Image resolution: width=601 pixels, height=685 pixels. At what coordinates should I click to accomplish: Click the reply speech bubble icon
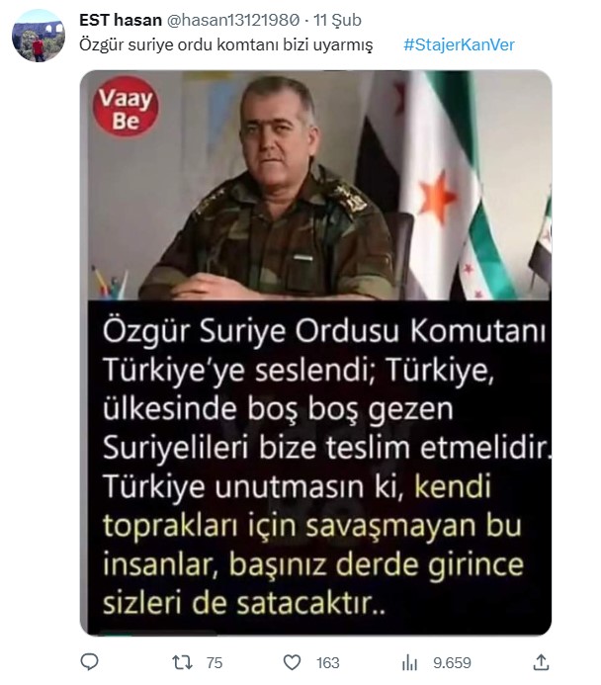coord(90,662)
